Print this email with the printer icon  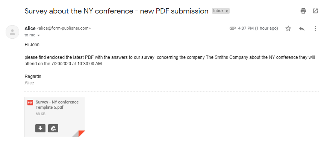point(303,11)
